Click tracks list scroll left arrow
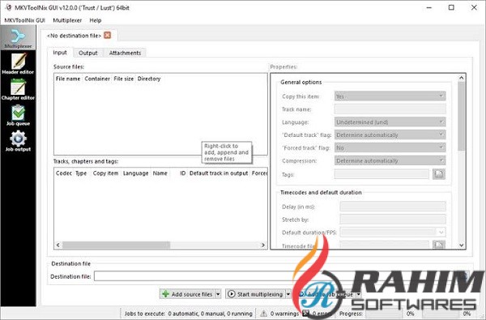Viewport: 486px width, 320px height. pos(58,245)
